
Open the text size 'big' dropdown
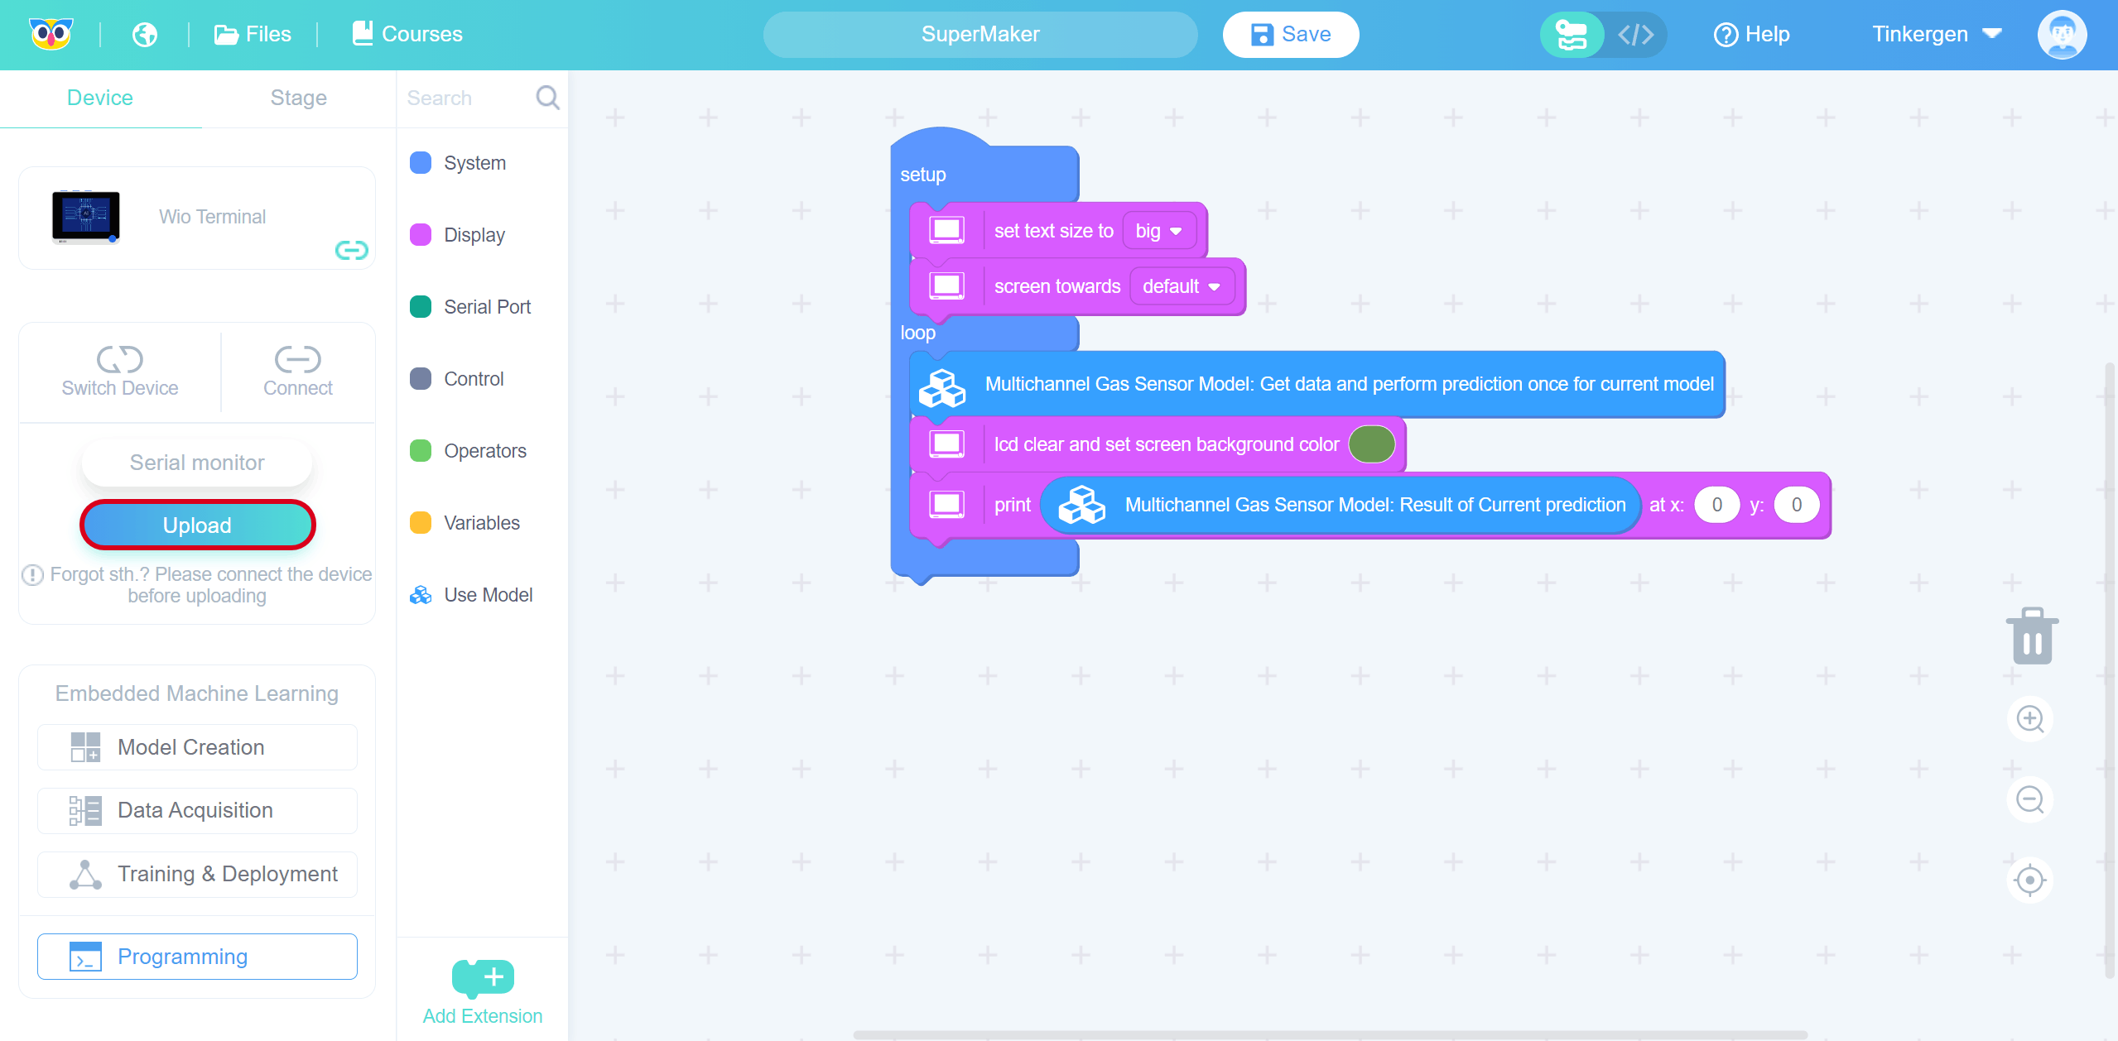coord(1158,231)
